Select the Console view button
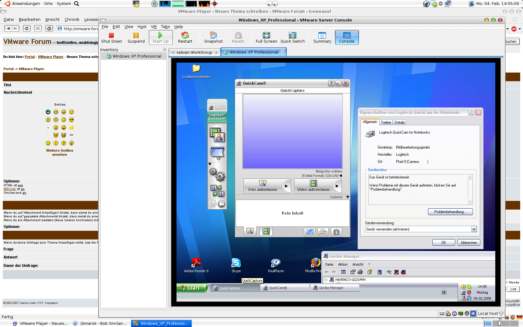Viewport: 523px width, 327px height. coord(347,37)
